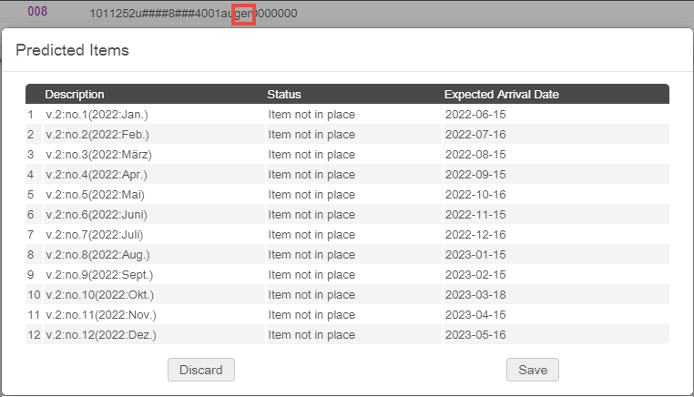Pick the v.2:no.6(2022:Juni) row
This screenshot has width=694, height=397.
point(96,215)
